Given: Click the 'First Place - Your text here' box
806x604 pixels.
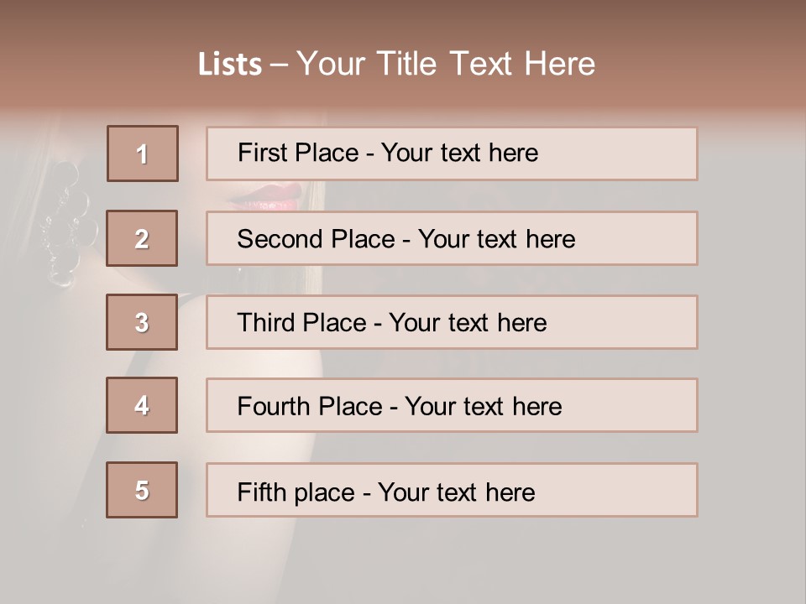Looking at the screenshot, I should point(452,154).
